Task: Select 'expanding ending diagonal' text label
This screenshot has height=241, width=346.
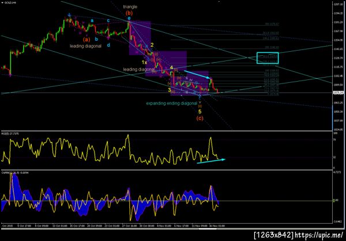Action: pos(172,103)
